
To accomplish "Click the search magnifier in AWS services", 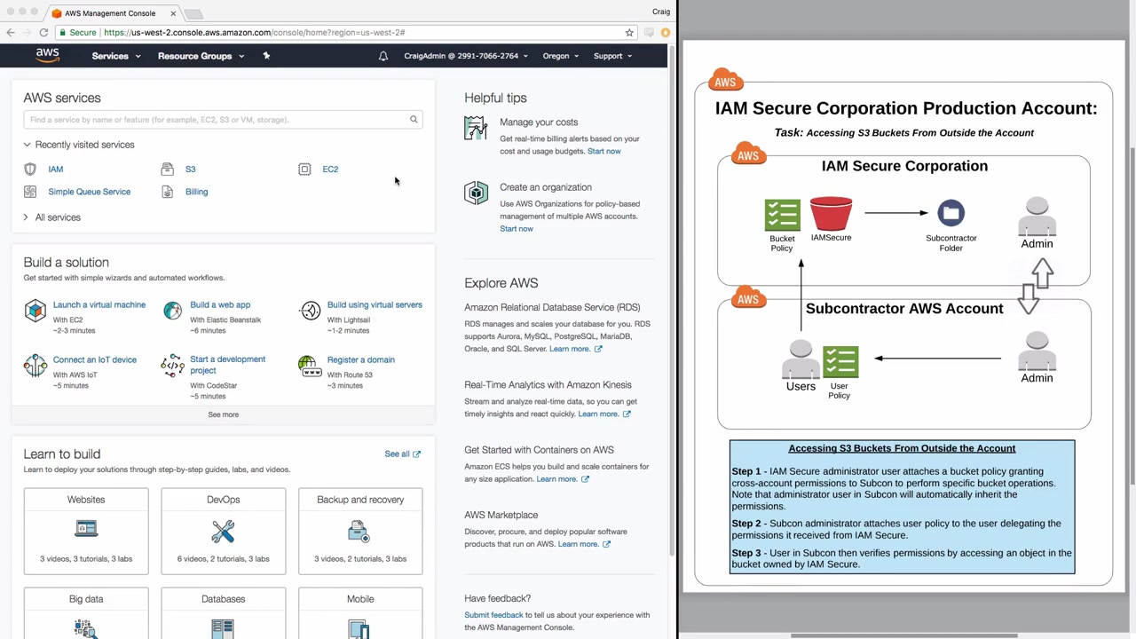I will pyautogui.click(x=414, y=120).
